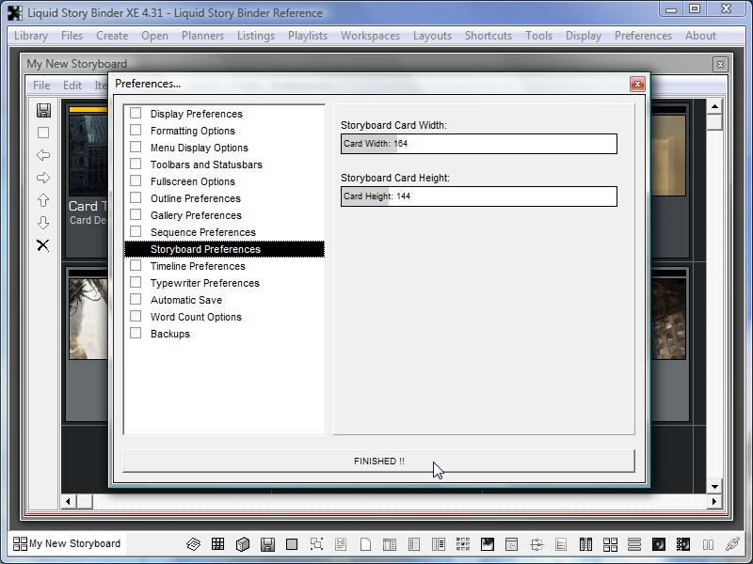Viewport: 753px width, 564px height.
Task: Click the save disk icon in storyboard sidebar
Action: pos(43,111)
